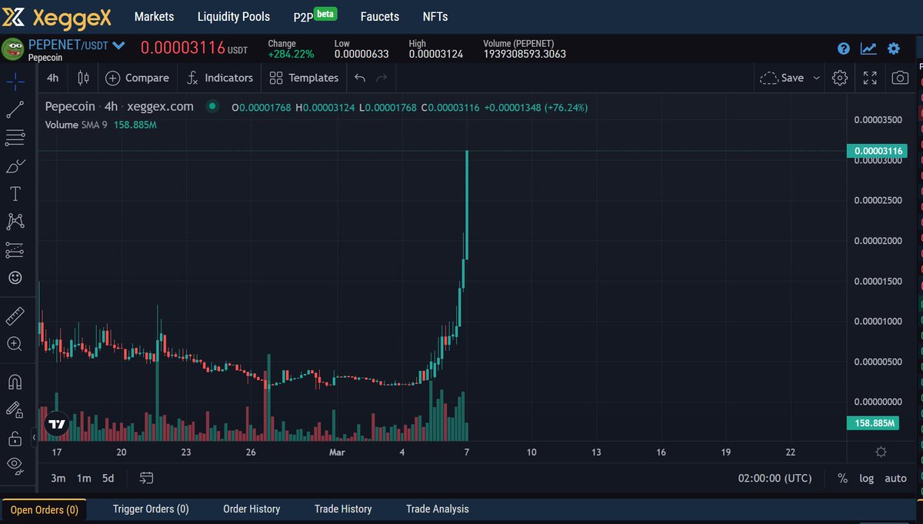Set the 1m date range

point(84,478)
